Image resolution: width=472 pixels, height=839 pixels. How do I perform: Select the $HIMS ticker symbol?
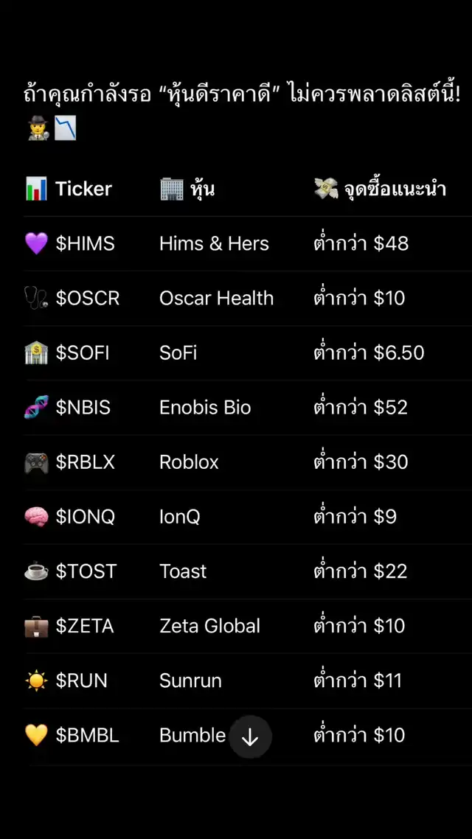[x=86, y=244]
